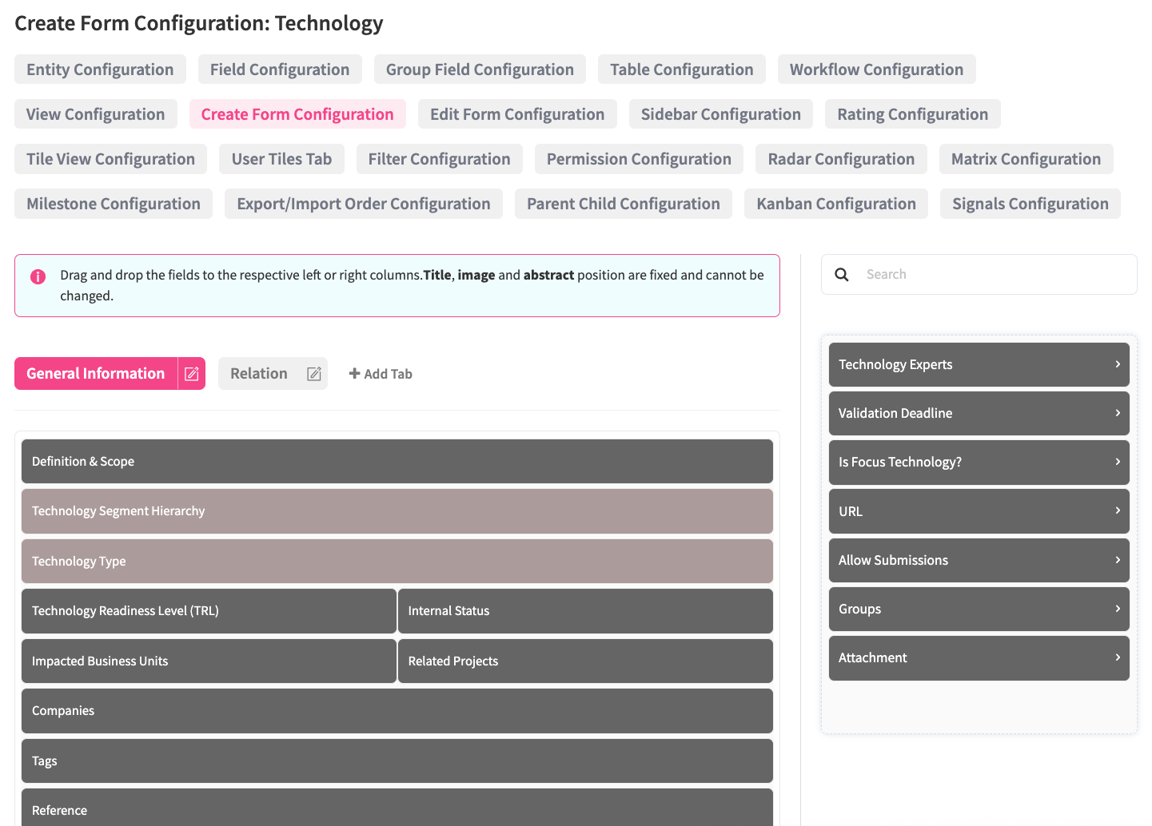1152x826 pixels.
Task: Switch to Kanban Configuration tab
Action: tap(836, 204)
